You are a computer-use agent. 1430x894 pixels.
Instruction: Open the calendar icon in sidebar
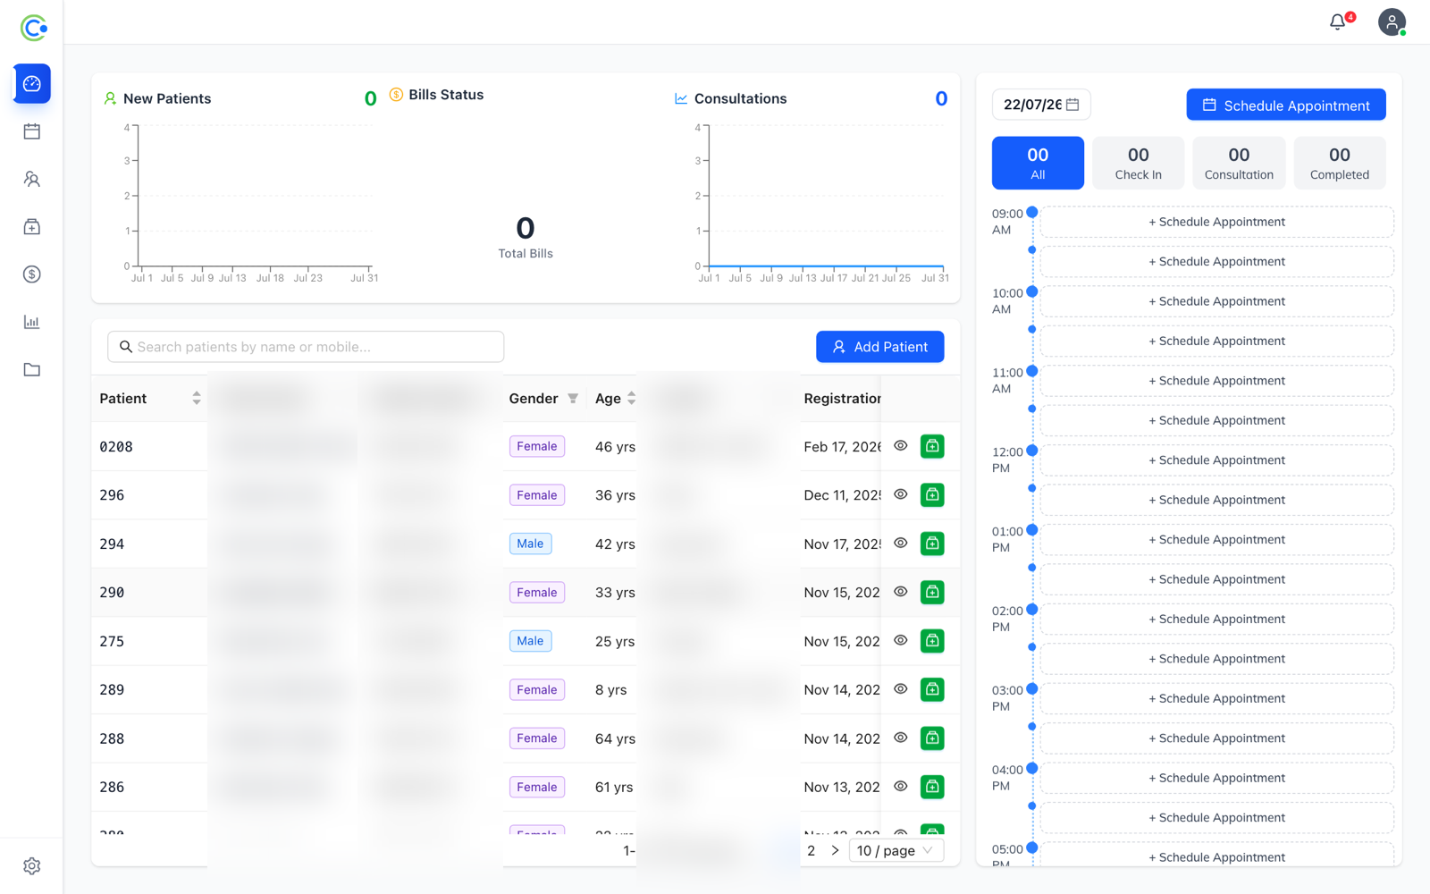pyautogui.click(x=32, y=131)
